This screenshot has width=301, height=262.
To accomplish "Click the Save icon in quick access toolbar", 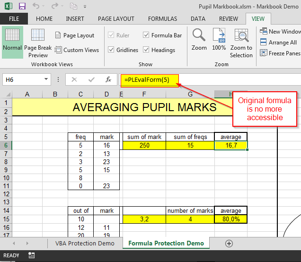I will 22,6.
